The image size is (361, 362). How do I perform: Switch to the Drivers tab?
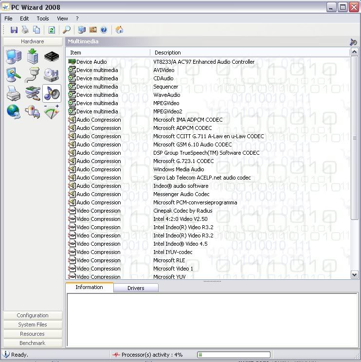click(136, 288)
